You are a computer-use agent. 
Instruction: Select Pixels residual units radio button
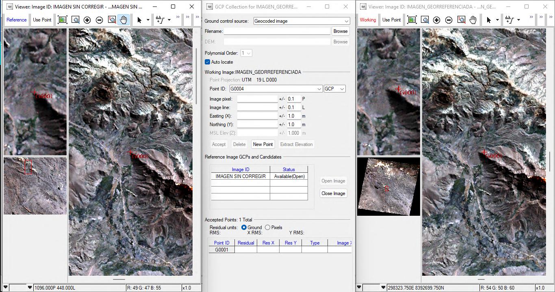[x=267, y=228]
